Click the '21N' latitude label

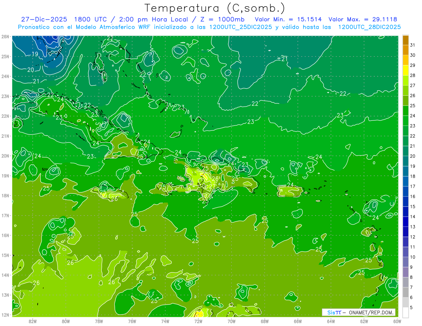point(5,136)
